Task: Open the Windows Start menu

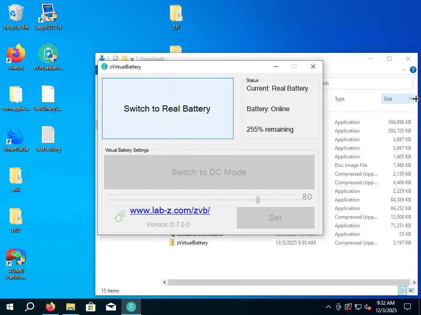Action: tap(10, 307)
